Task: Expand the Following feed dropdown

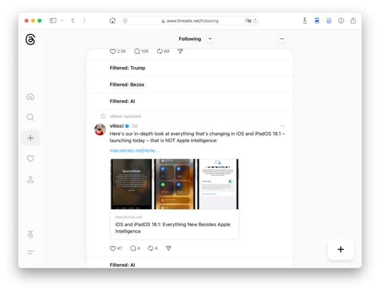Action: (210, 38)
